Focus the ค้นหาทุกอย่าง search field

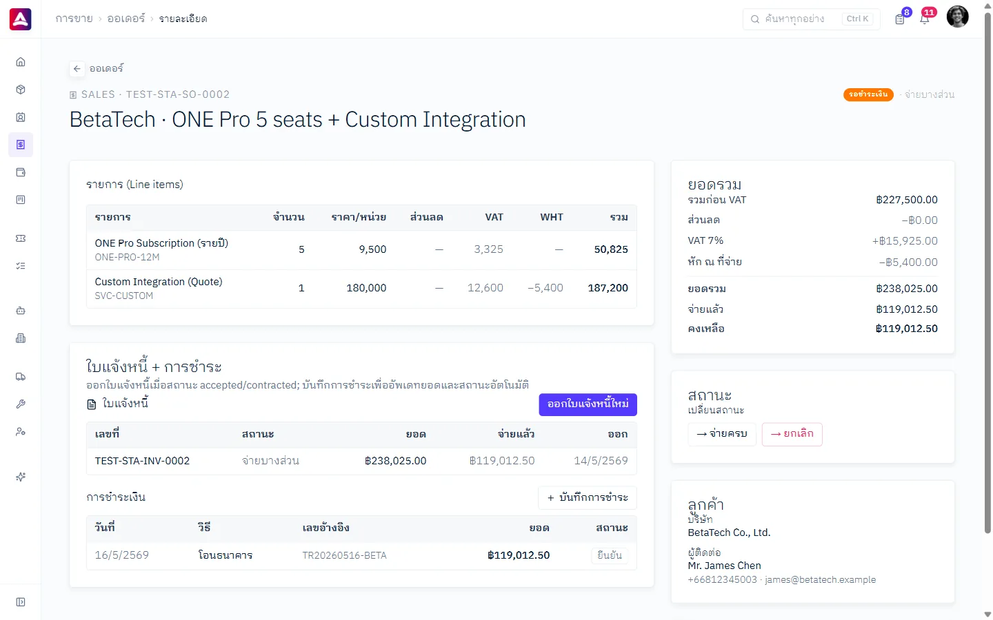812,19
